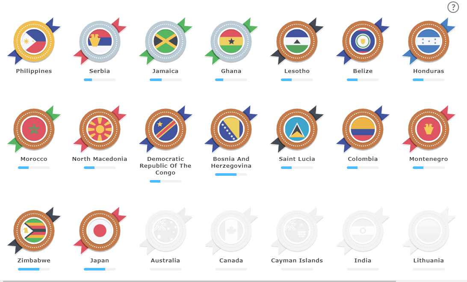The height and width of the screenshot is (282, 467).
Task: Click the Colombia country label
Action: click(x=363, y=159)
